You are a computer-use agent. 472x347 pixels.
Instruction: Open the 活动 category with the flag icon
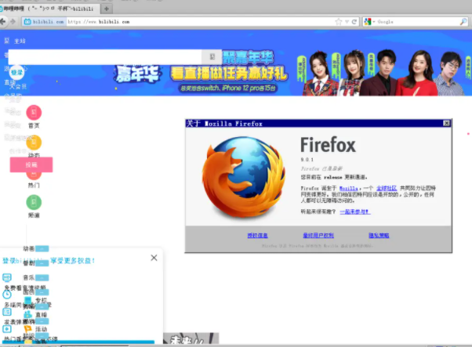[42, 329]
